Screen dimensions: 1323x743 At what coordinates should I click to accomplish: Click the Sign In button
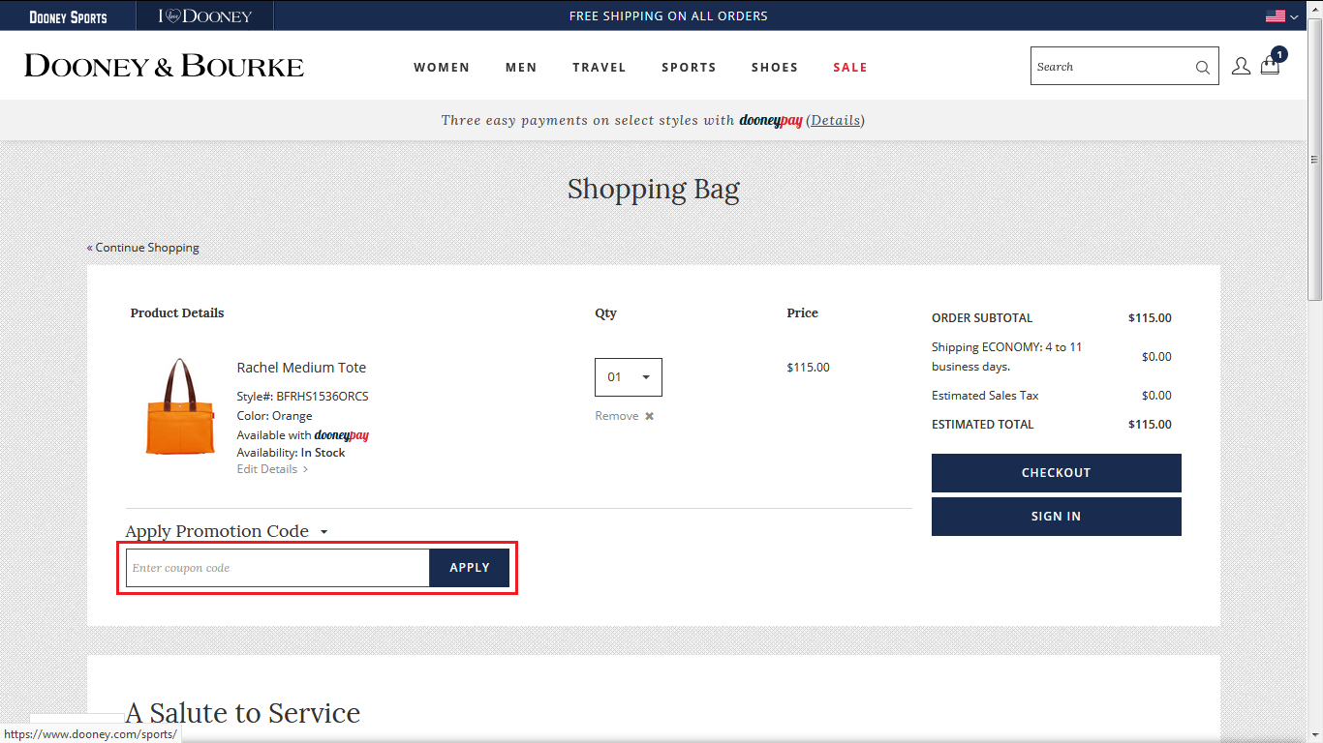click(1057, 517)
